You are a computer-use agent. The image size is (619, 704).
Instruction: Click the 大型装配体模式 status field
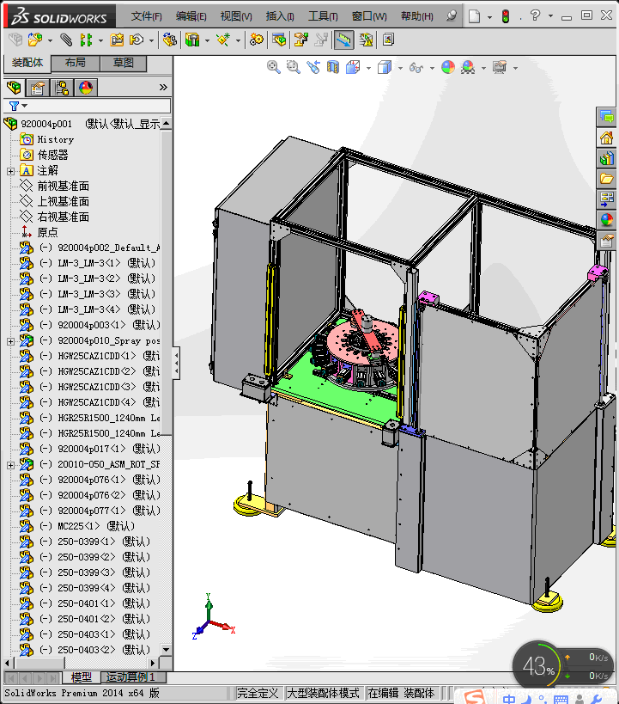coord(323,693)
